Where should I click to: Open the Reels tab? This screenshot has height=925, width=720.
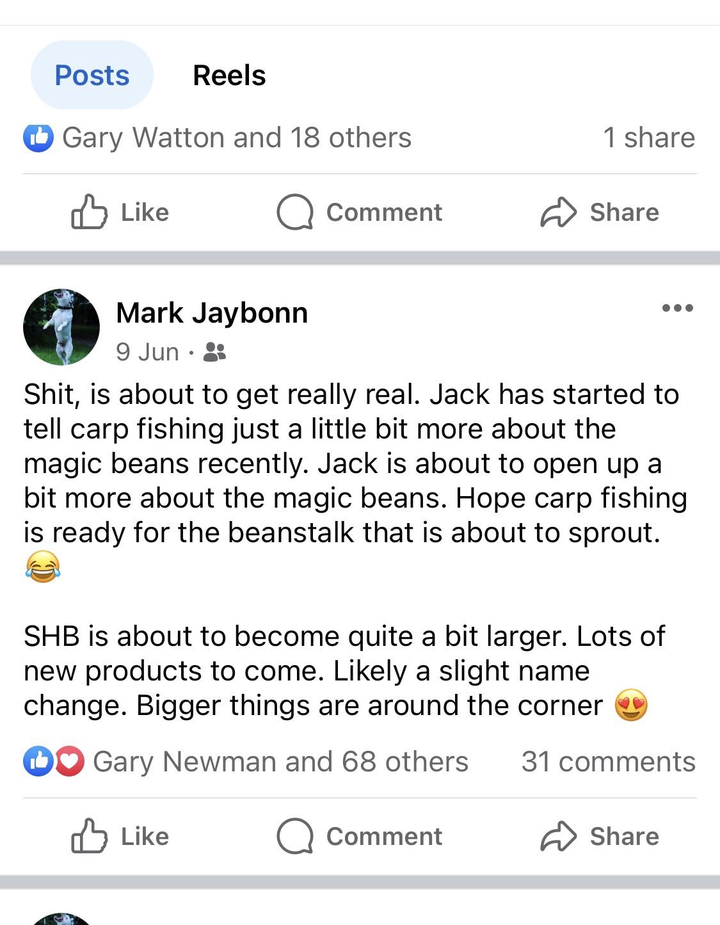(x=229, y=76)
